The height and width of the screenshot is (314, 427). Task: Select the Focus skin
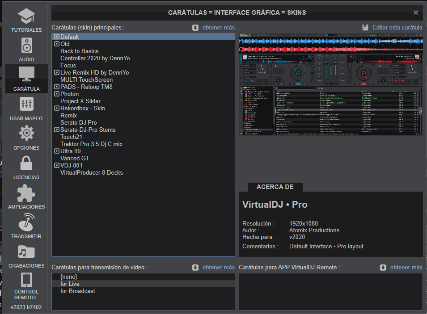pyautogui.click(x=143, y=65)
